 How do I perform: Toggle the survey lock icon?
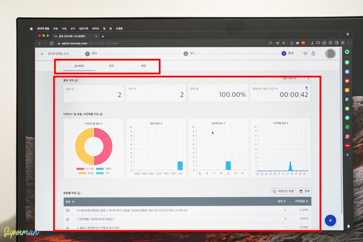[313, 53]
